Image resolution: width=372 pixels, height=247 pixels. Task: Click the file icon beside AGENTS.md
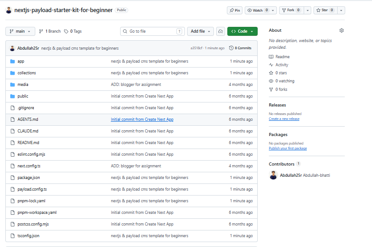pos(13,119)
